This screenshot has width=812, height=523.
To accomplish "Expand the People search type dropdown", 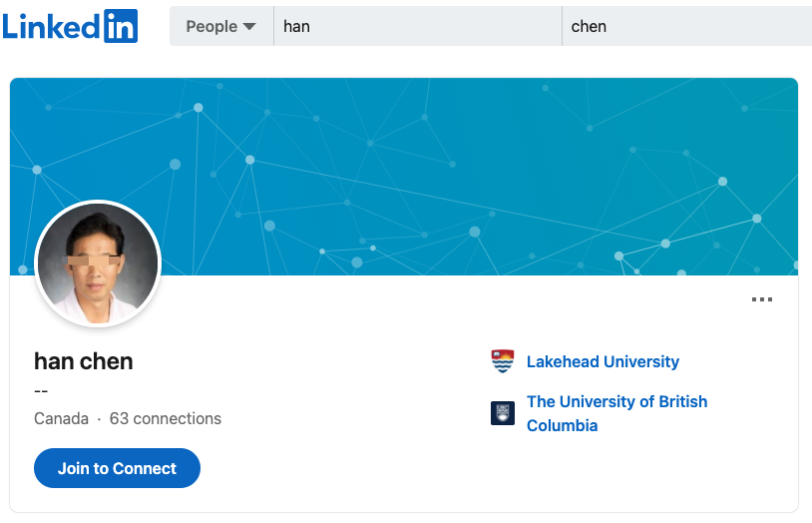I will pos(221,26).
